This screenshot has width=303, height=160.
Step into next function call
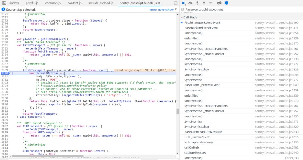tap(197, 3)
